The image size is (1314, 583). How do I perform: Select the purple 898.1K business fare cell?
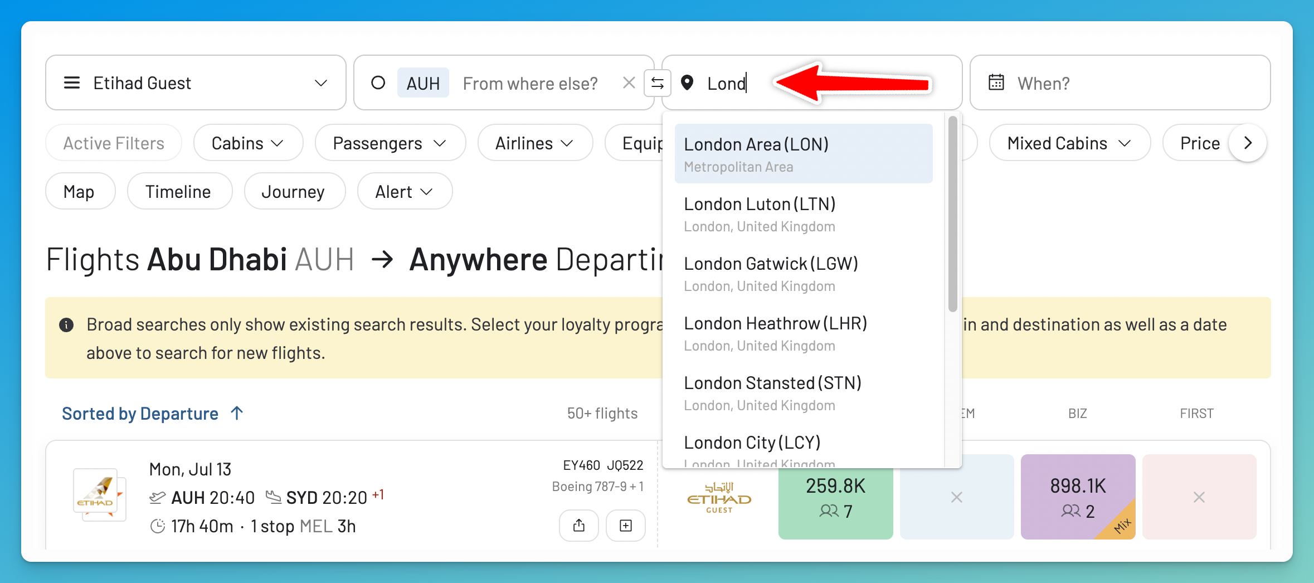[x=1078, y=497]
